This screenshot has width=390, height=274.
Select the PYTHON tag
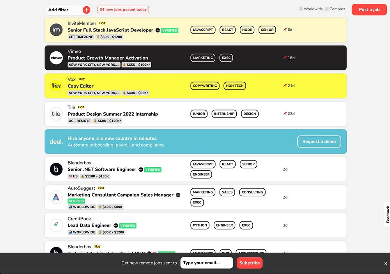200,225
